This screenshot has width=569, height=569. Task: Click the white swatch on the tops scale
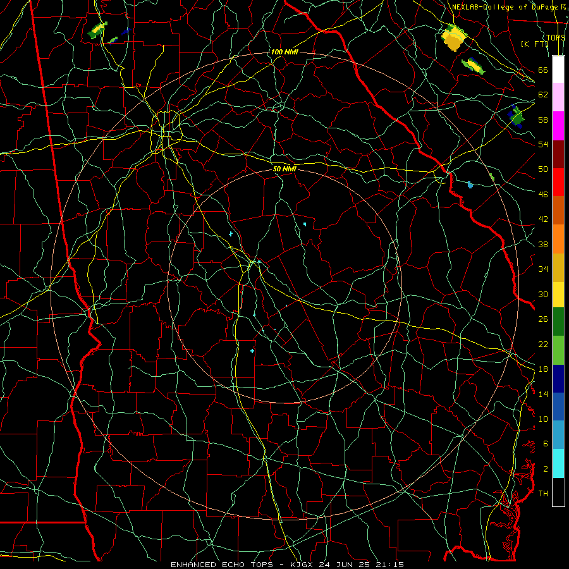pyautogui.click(x=558, y=70)
